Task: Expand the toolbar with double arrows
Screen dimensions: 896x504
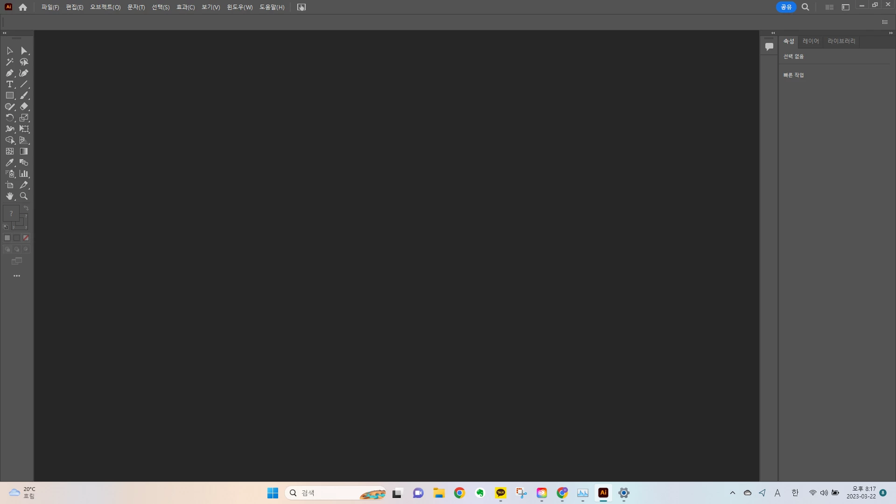Action: click(x=5, y=33)
